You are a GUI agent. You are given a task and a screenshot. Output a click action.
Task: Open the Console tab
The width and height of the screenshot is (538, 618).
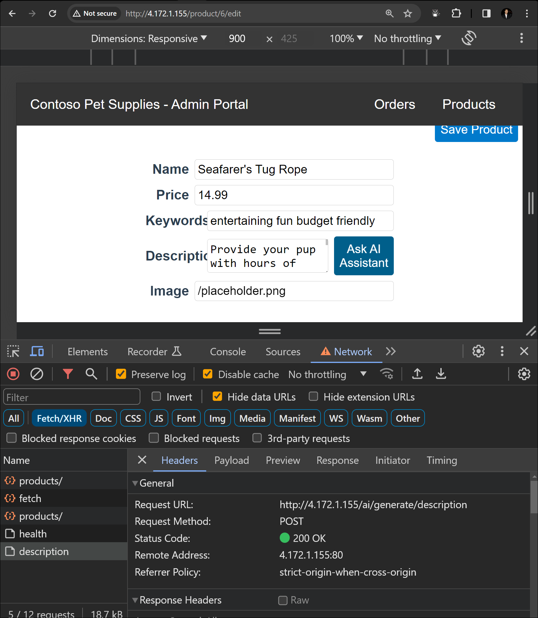(228, 352)
